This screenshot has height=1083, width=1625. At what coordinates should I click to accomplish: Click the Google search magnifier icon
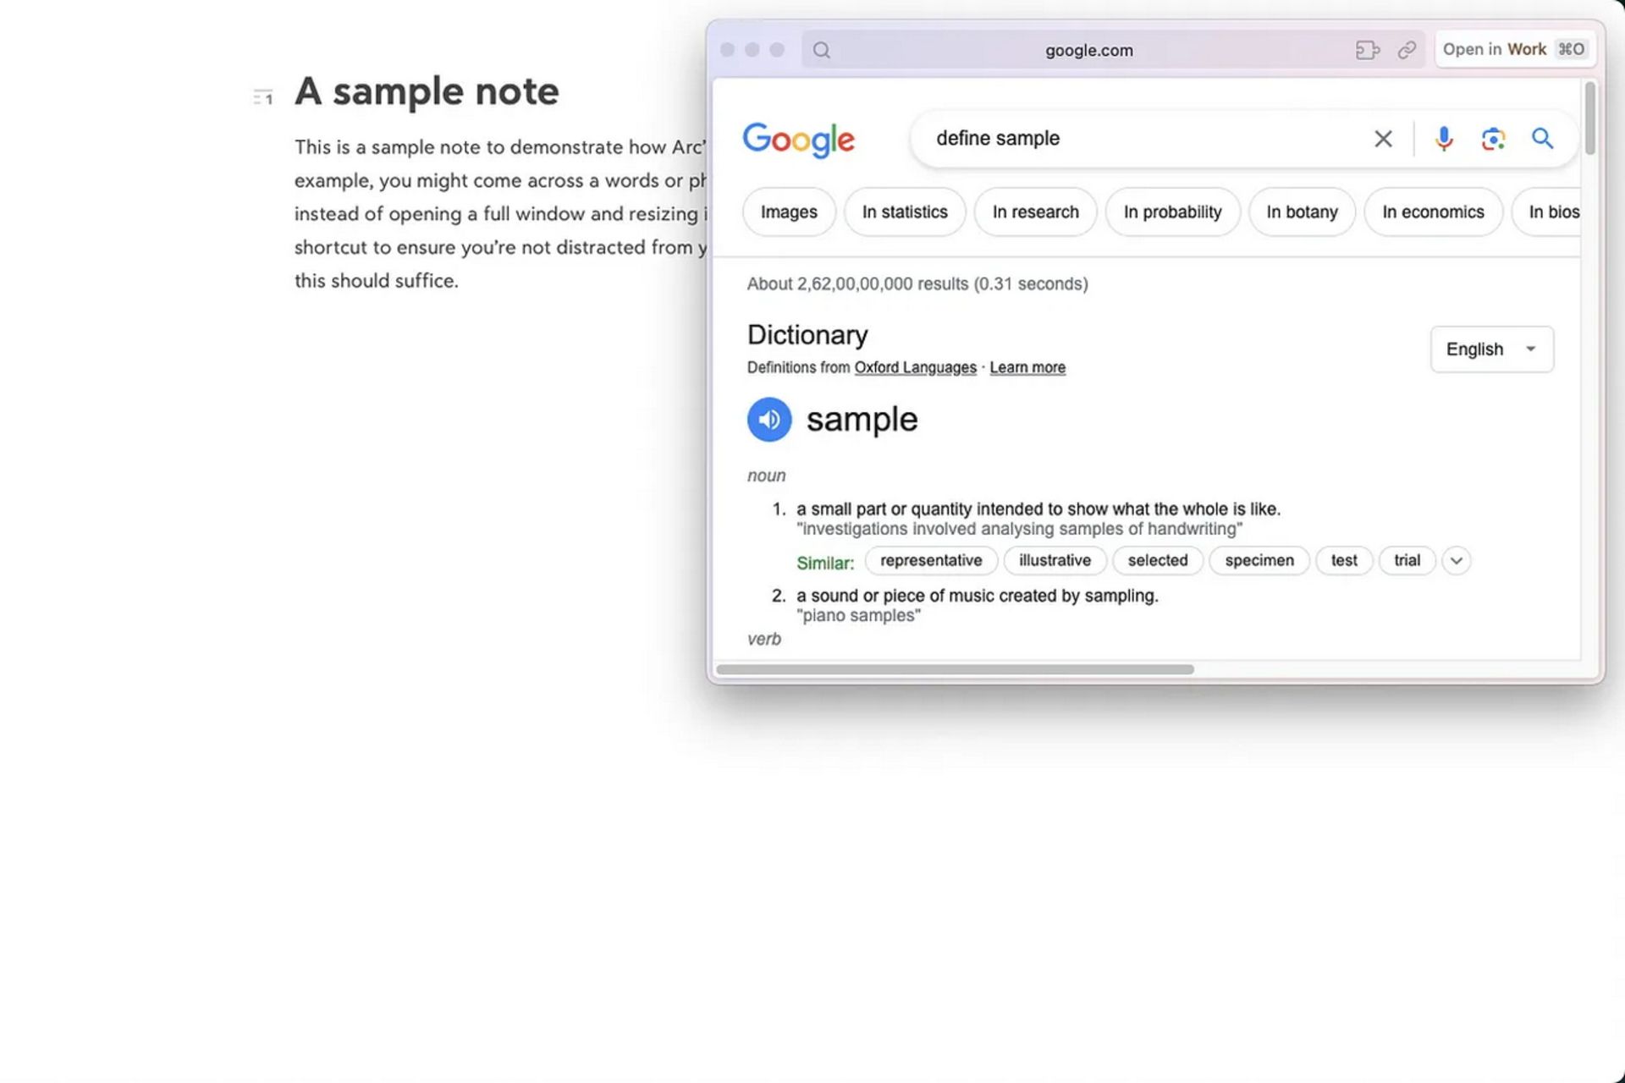point(1543,136)
